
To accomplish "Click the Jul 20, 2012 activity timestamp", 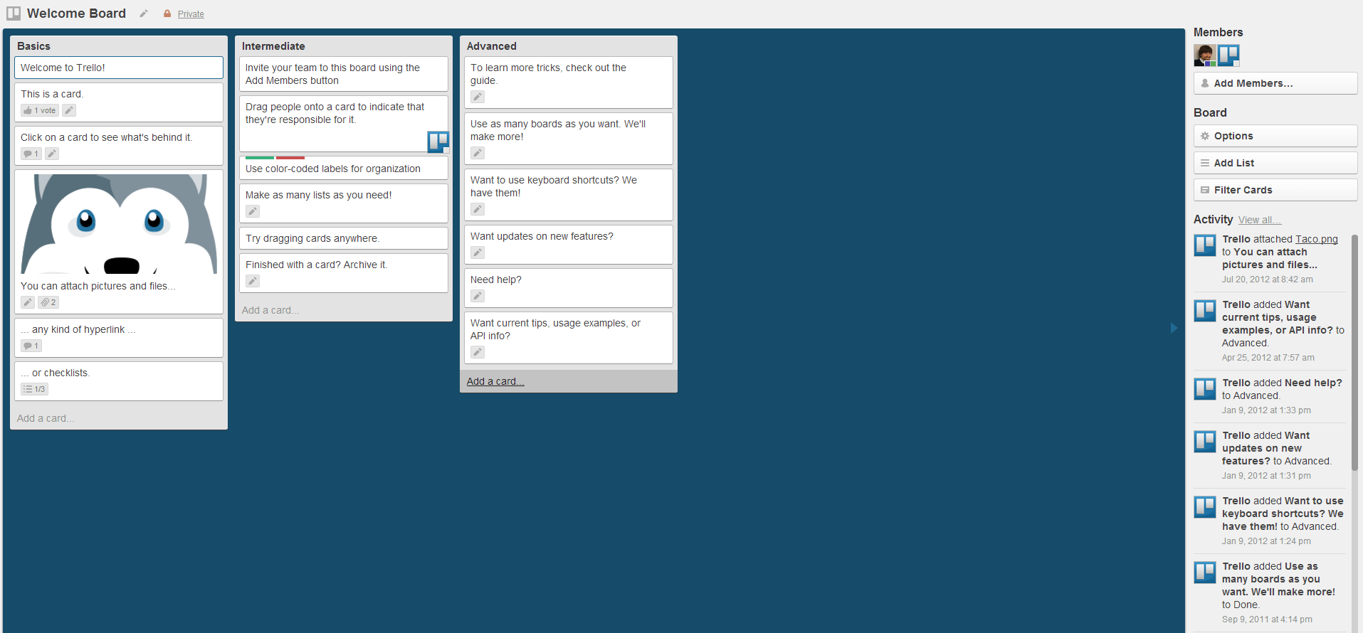I will [1268, 280].
